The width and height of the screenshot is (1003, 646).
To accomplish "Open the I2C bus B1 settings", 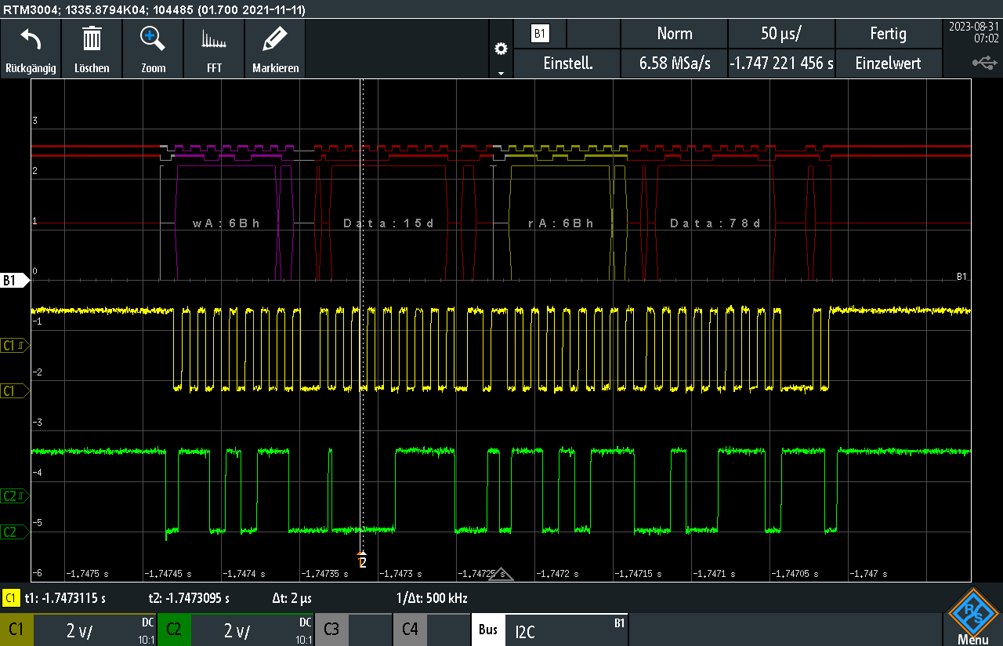I will tap(566, 629).
